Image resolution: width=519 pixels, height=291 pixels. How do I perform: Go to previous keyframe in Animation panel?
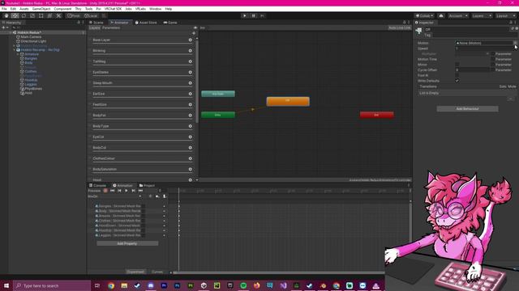[119, 191]
